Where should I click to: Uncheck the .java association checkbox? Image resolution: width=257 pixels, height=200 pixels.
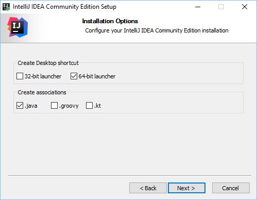pos(20,106)
